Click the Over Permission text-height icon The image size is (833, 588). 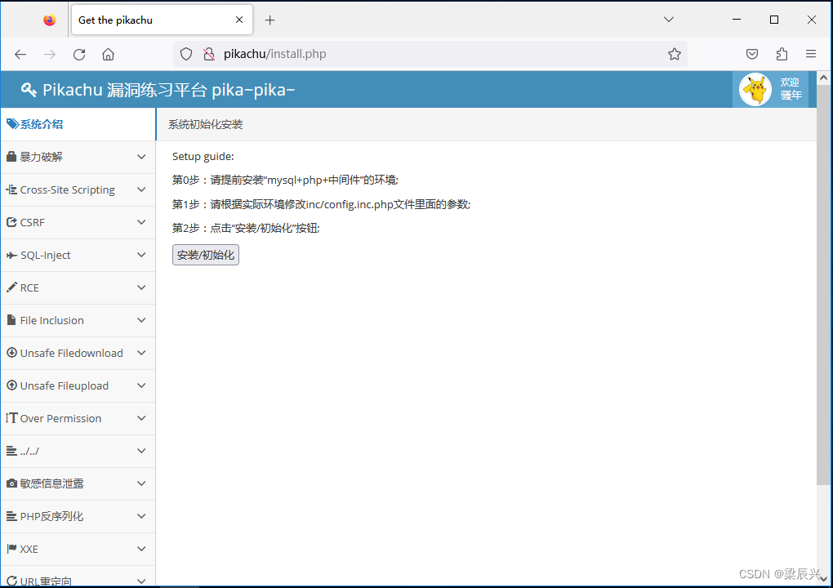11,418
